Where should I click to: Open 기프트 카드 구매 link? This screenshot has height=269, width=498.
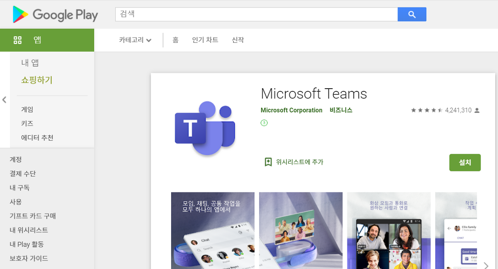click(x=33, y=216)
